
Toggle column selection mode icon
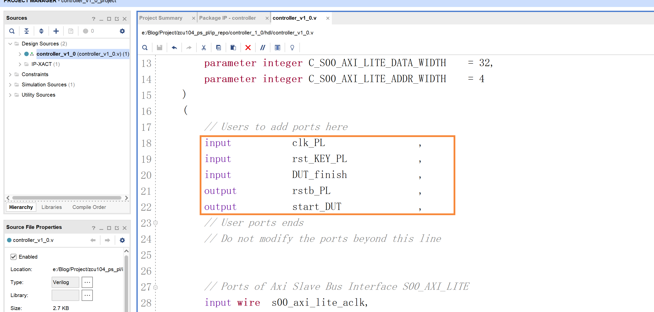(277, 47)
